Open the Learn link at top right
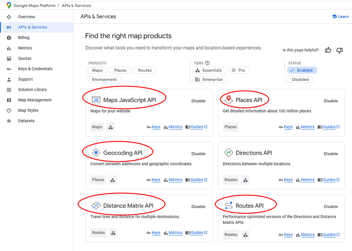The height and width of the screenshot is (251, 352). pos(340,16)
